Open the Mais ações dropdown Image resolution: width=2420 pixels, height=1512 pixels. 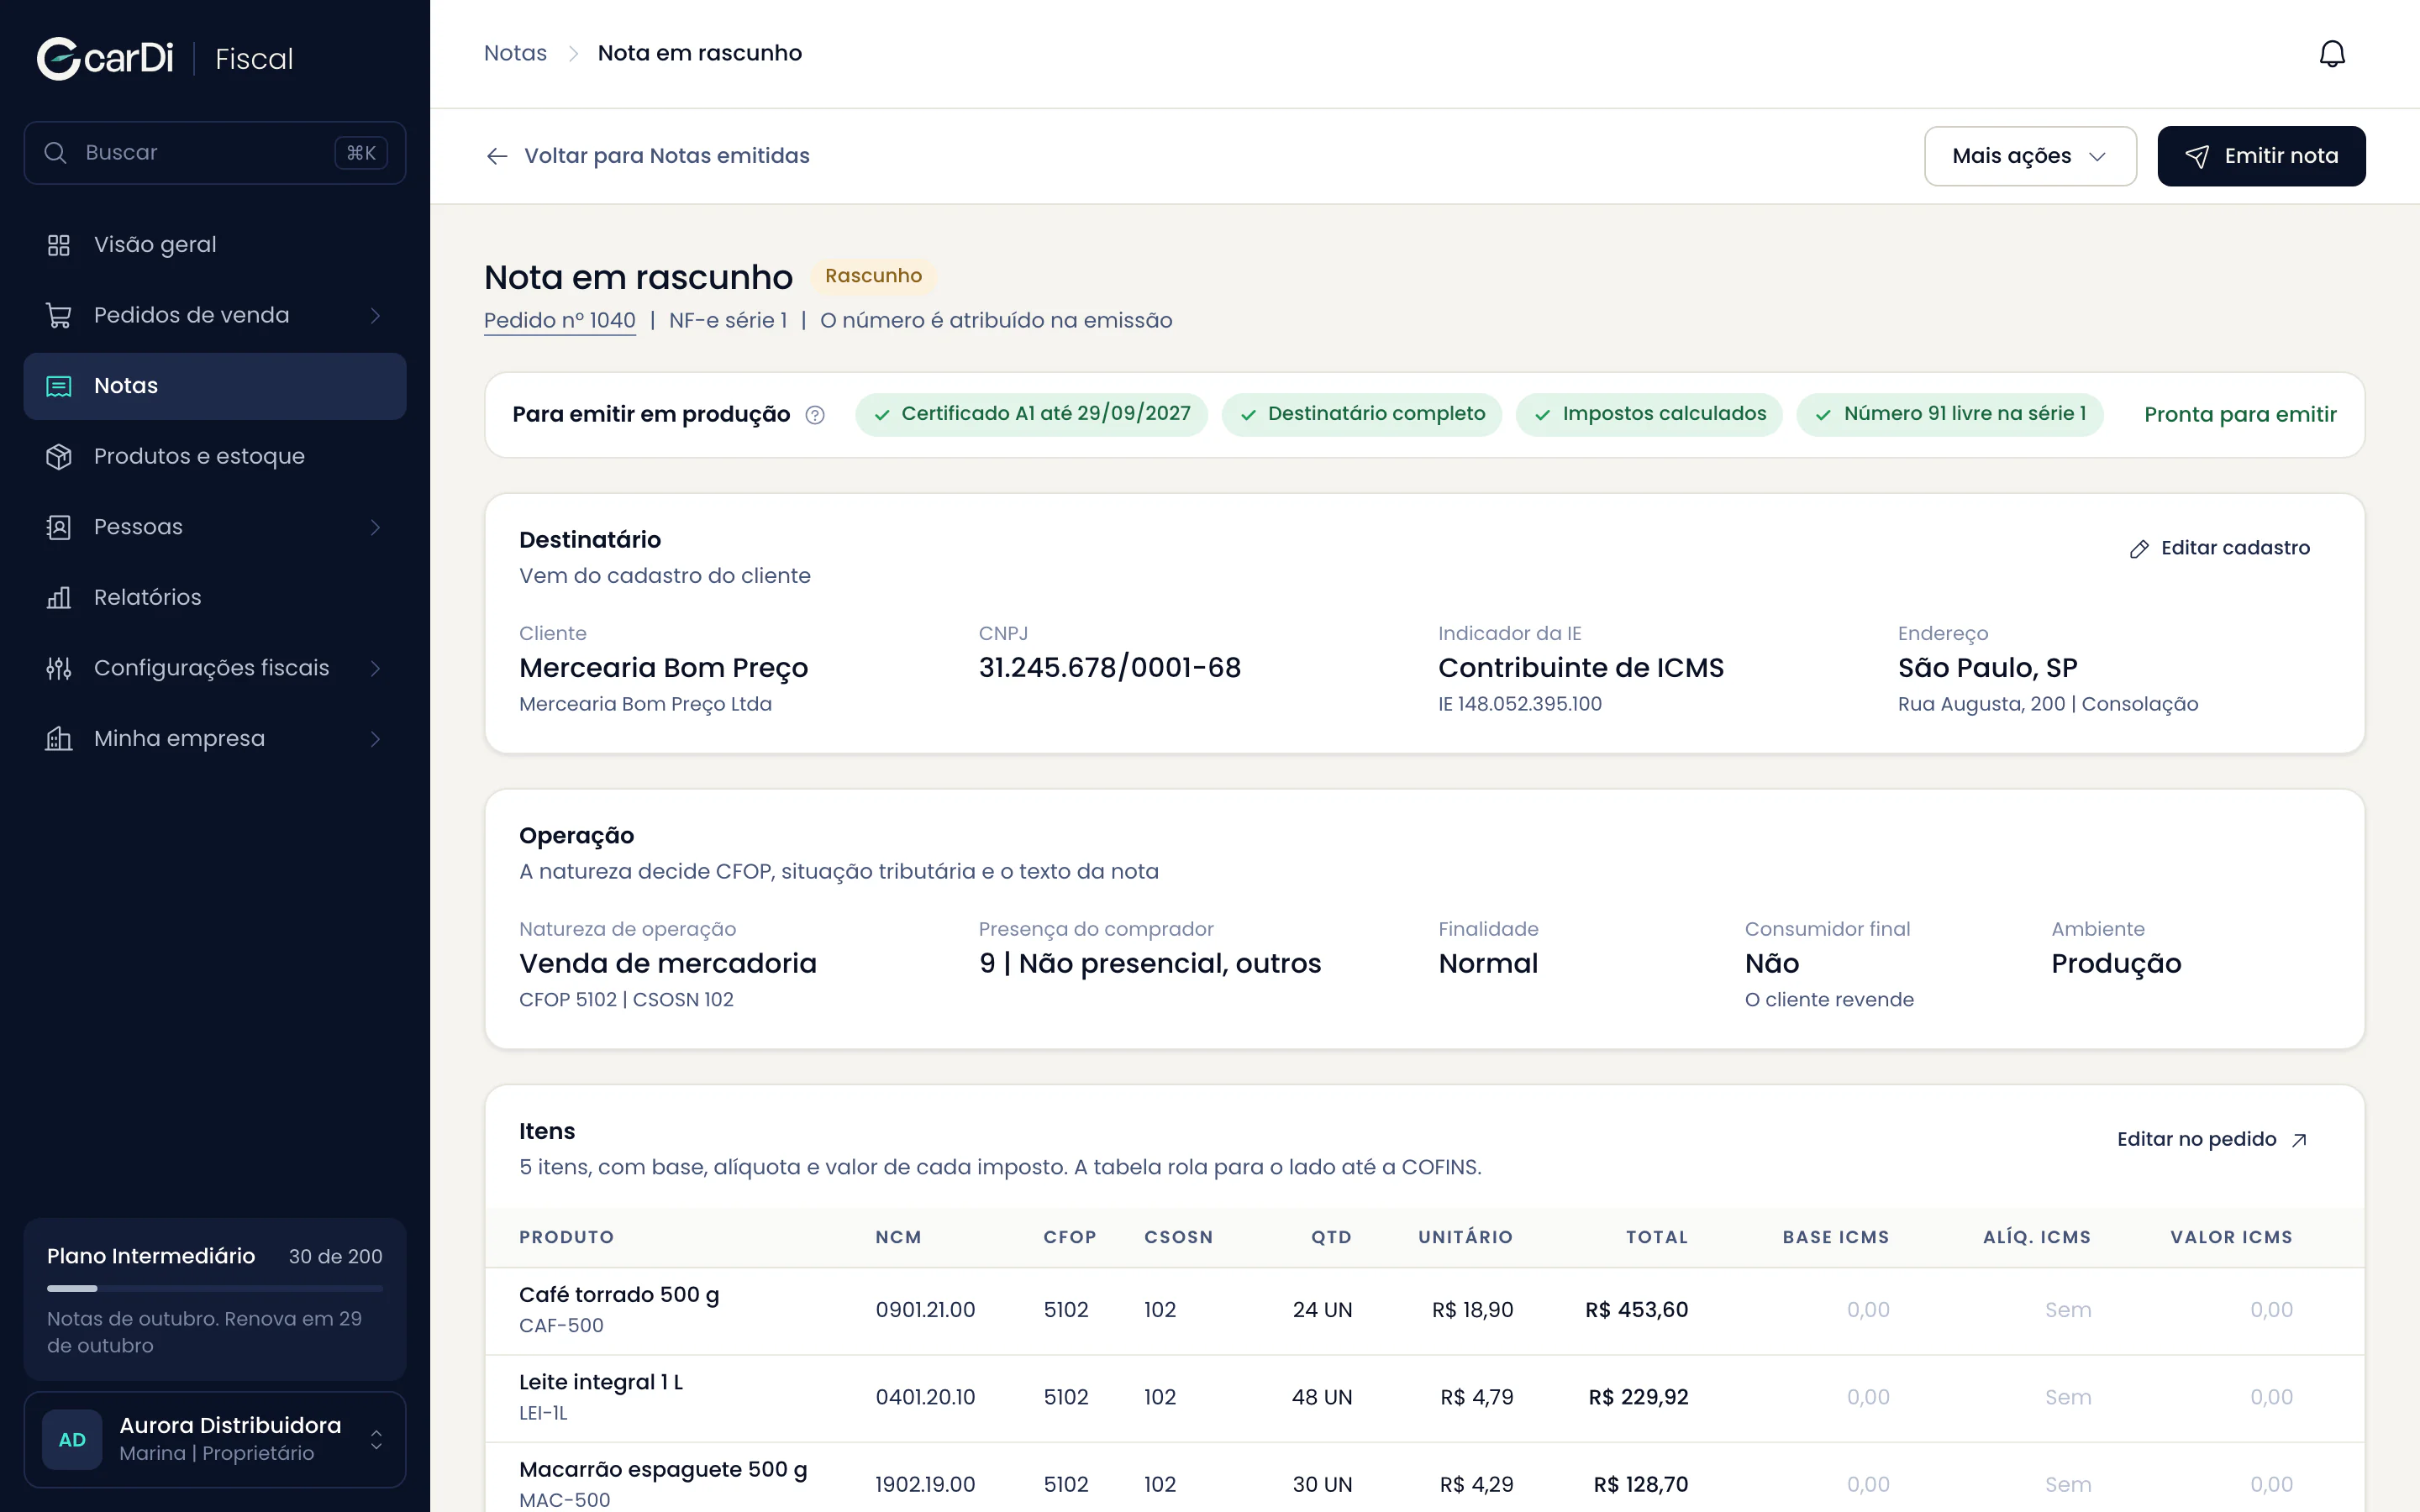[2030, 156]
